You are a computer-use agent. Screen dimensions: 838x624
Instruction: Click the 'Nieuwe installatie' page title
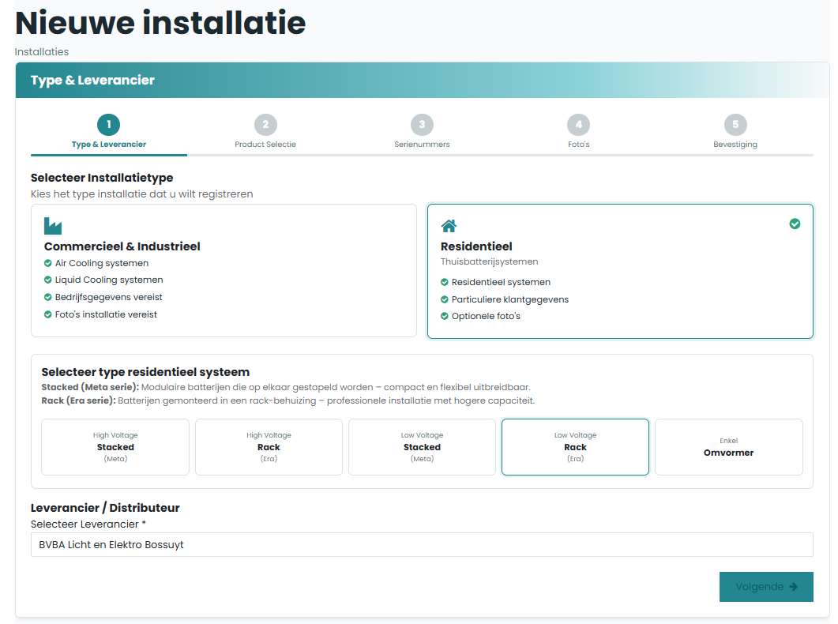[x=160, y=24]
